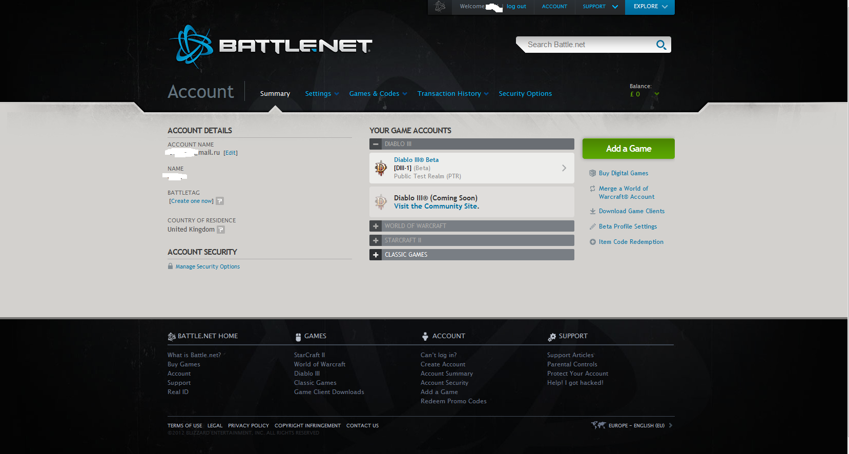This screenshot has height=454, width=849.
Task: Click the Item Code Redemption plus icon
Action: pos(592,242)
